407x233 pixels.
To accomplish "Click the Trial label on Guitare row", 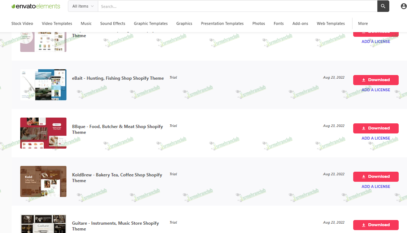I will 173,223.
